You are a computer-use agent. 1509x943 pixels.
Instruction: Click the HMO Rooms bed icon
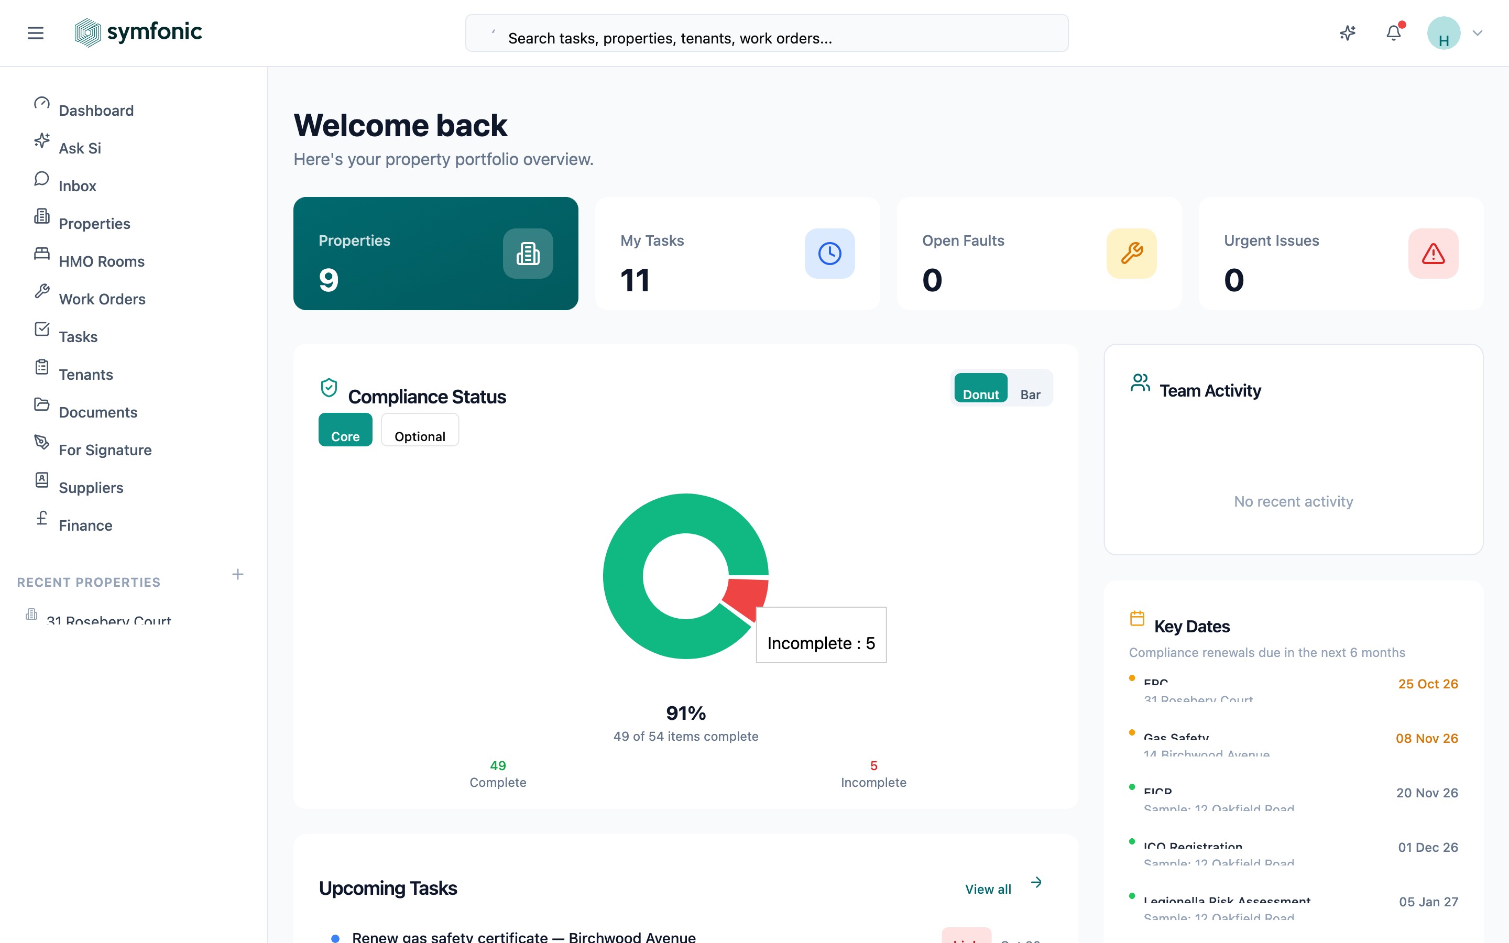[42, 254]
